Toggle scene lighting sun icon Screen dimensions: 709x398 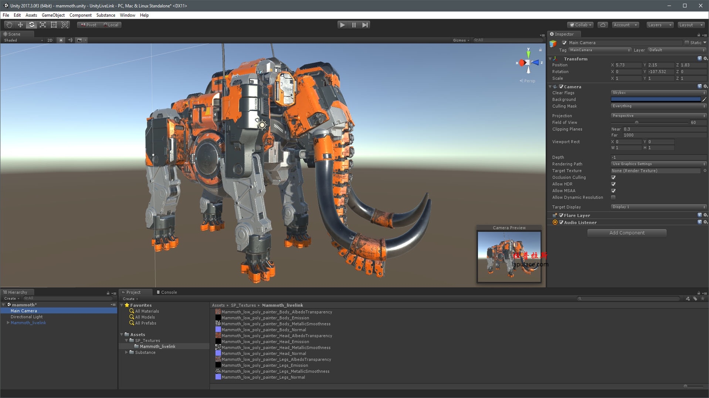[61, 40]
